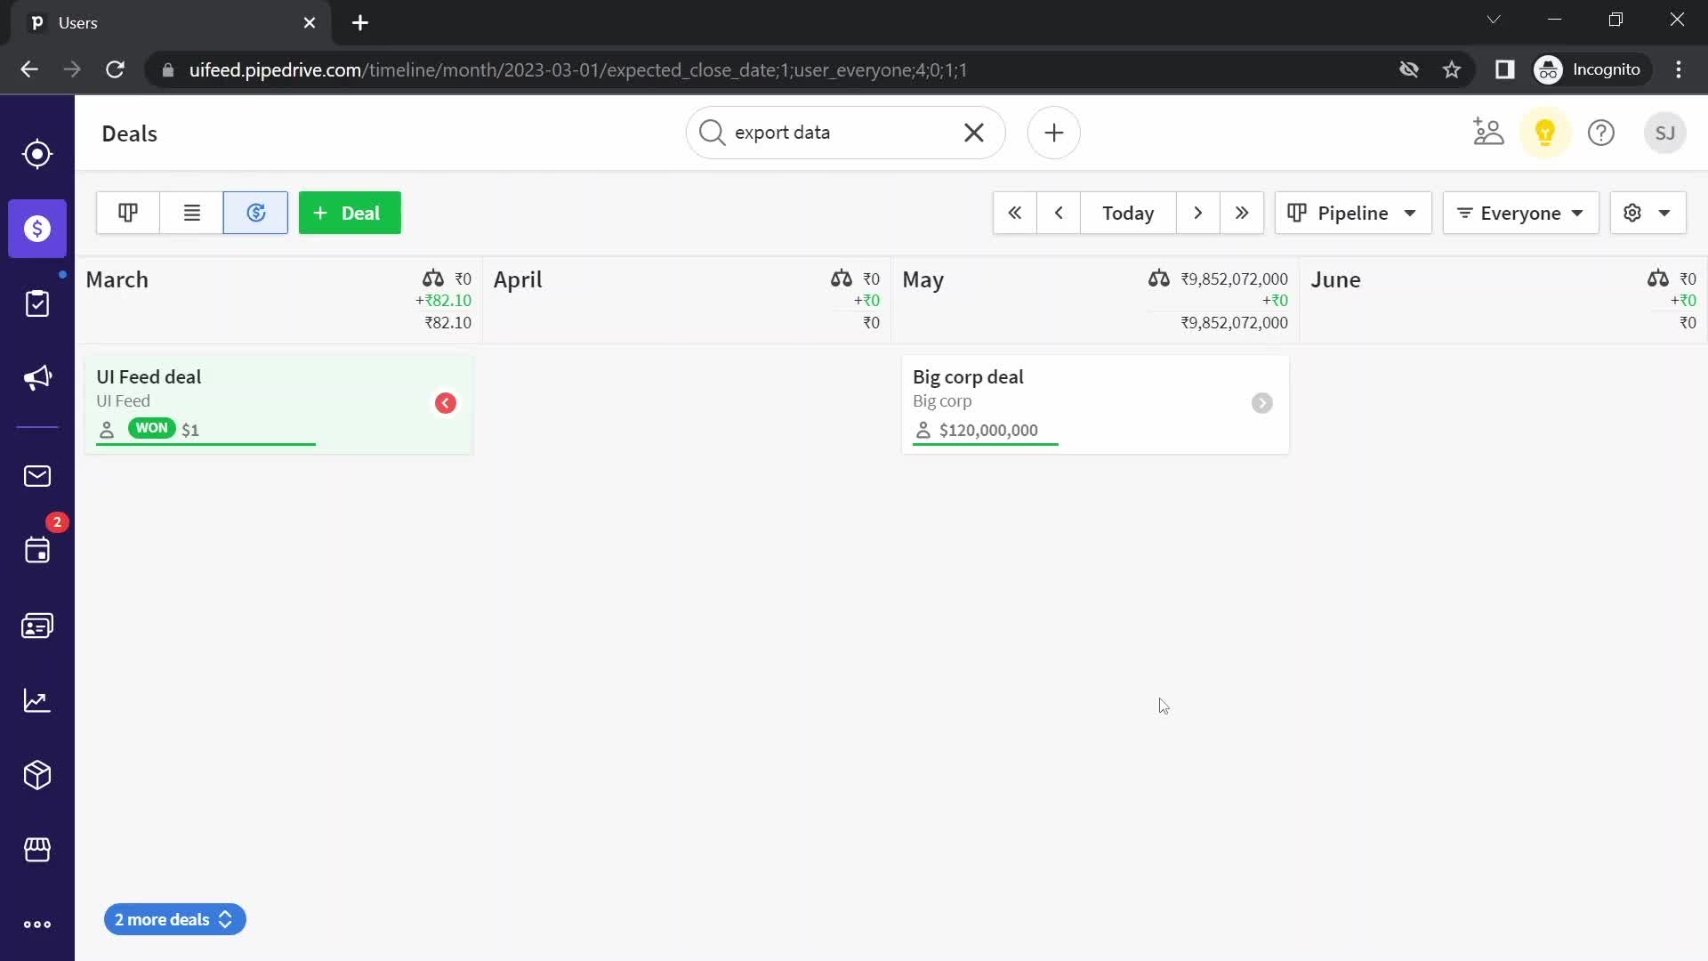
Task: Toggle to next month view
Action: (1197, 213)
